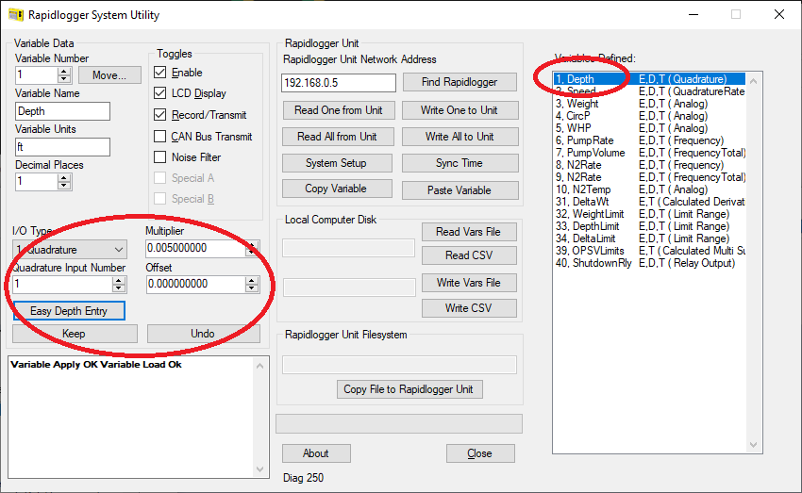Click Copy Variable button

point(337,189)
